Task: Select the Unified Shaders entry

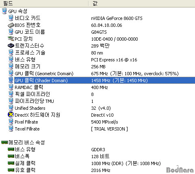Action: click(x=30, y=108)
